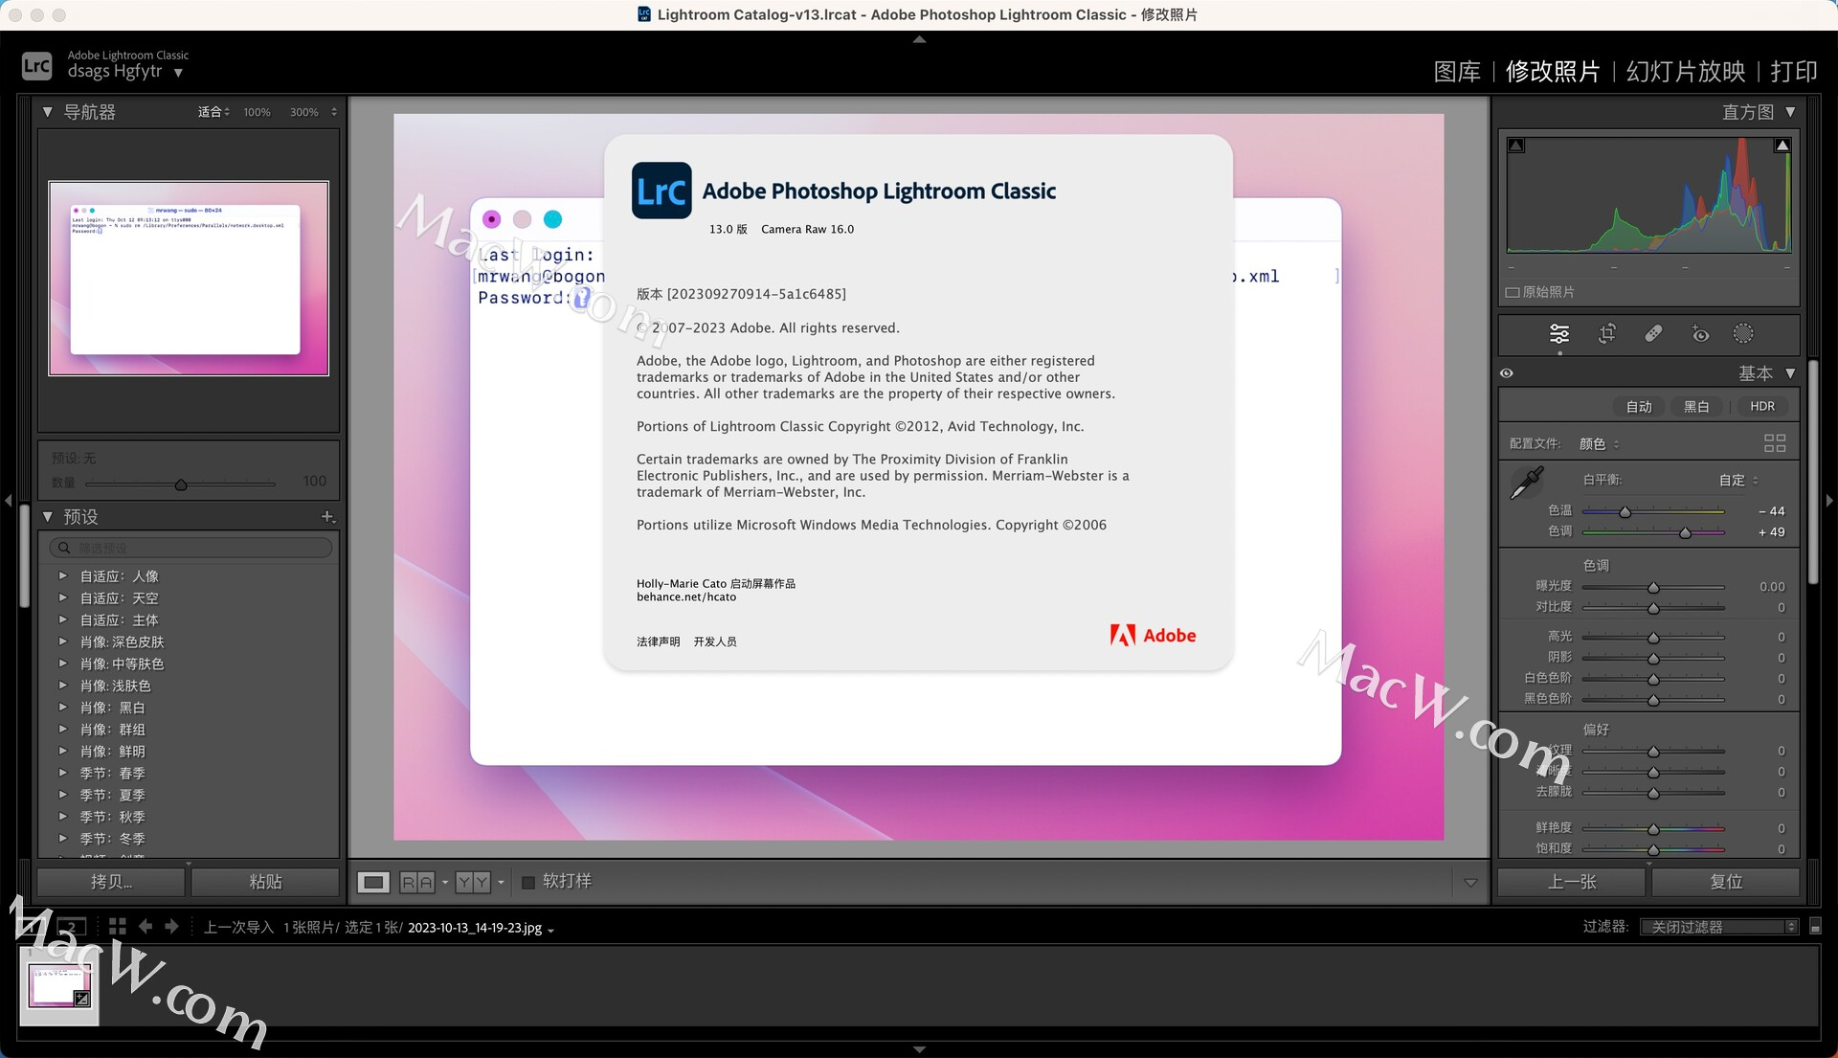Collapse the 导航器 panel triangle

(x=47, y=112)
